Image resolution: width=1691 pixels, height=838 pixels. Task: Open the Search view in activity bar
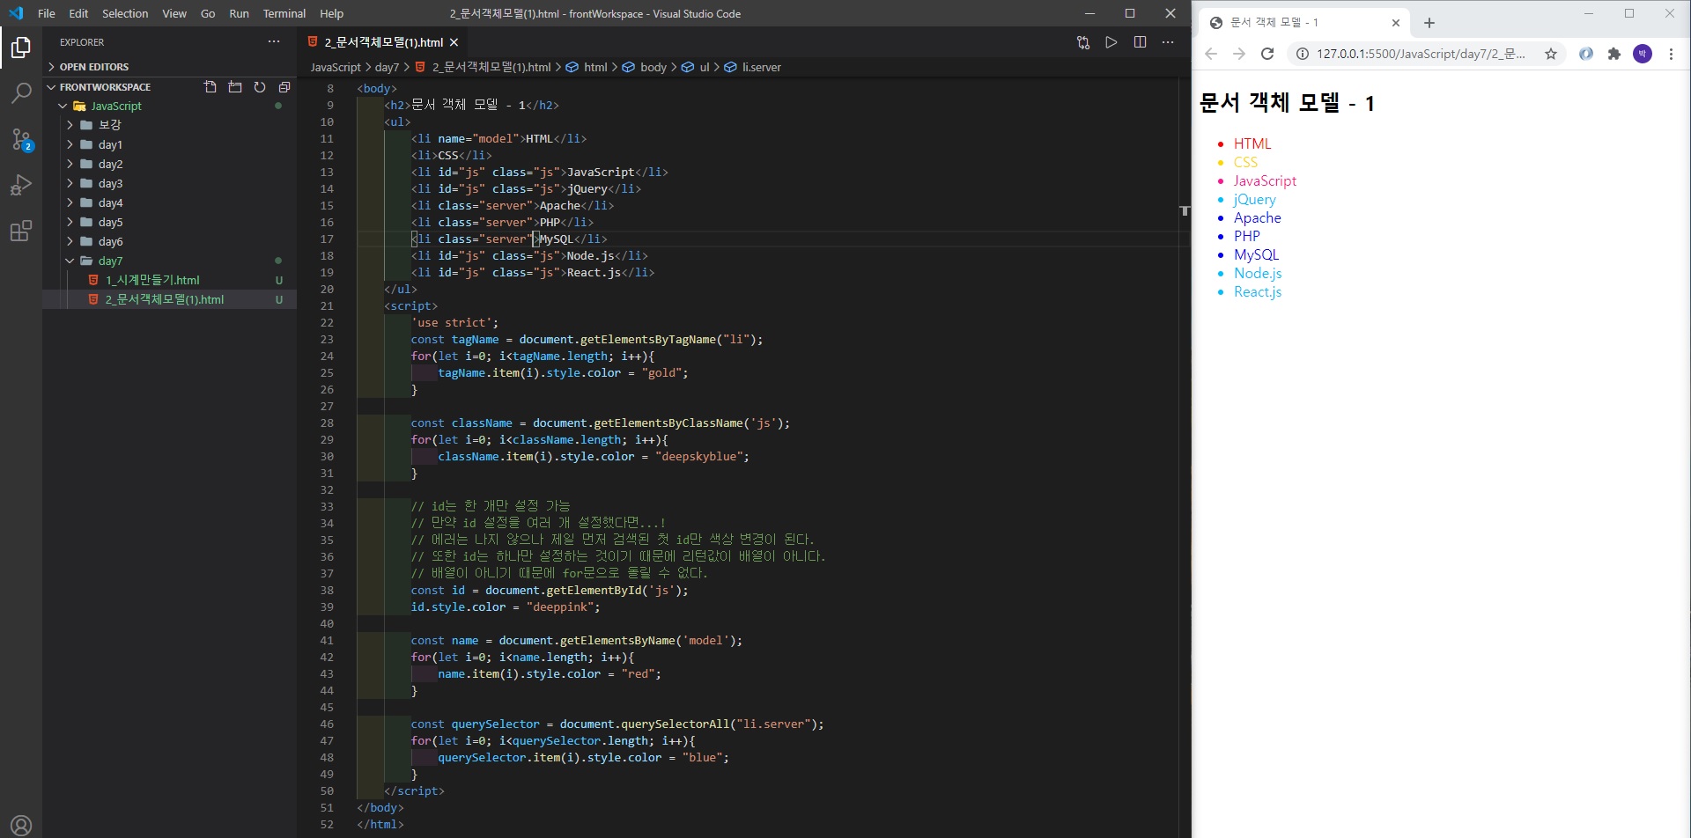(21, 92)
